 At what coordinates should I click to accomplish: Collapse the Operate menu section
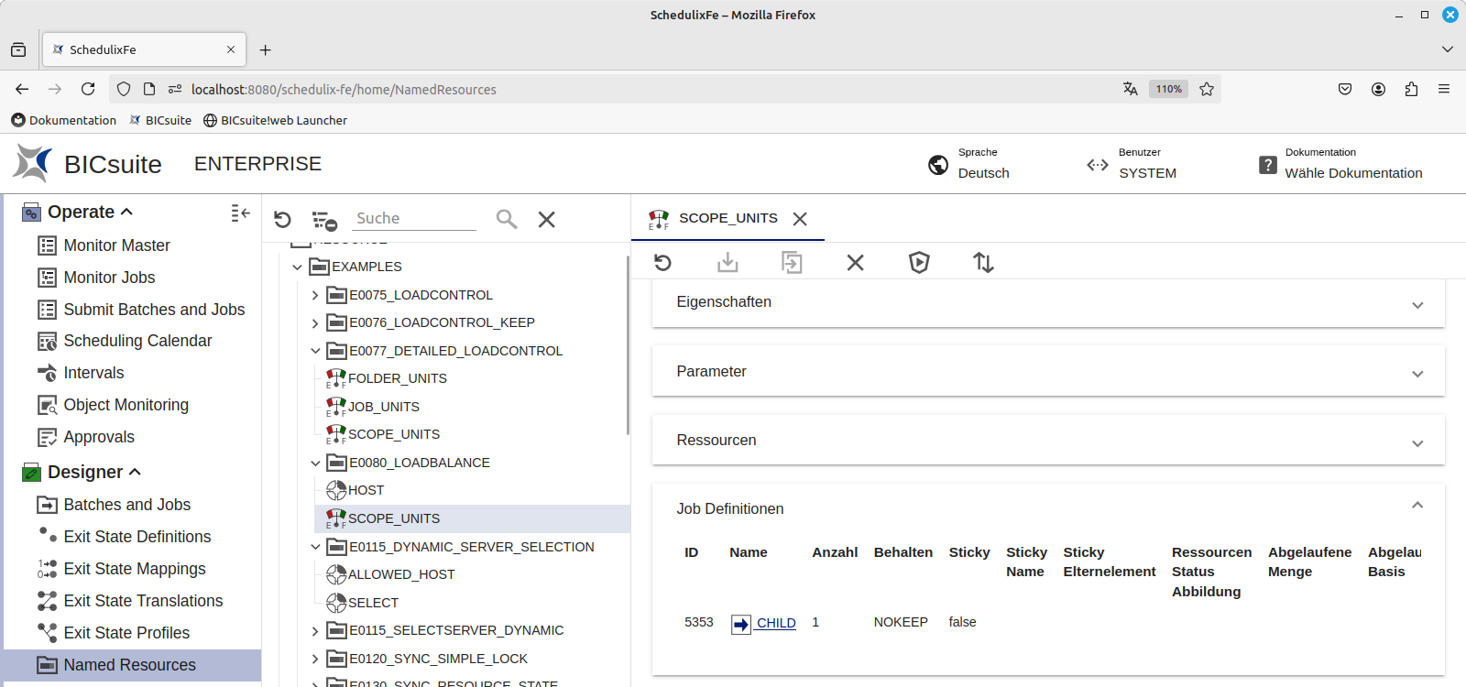click(x=127, y=212)
